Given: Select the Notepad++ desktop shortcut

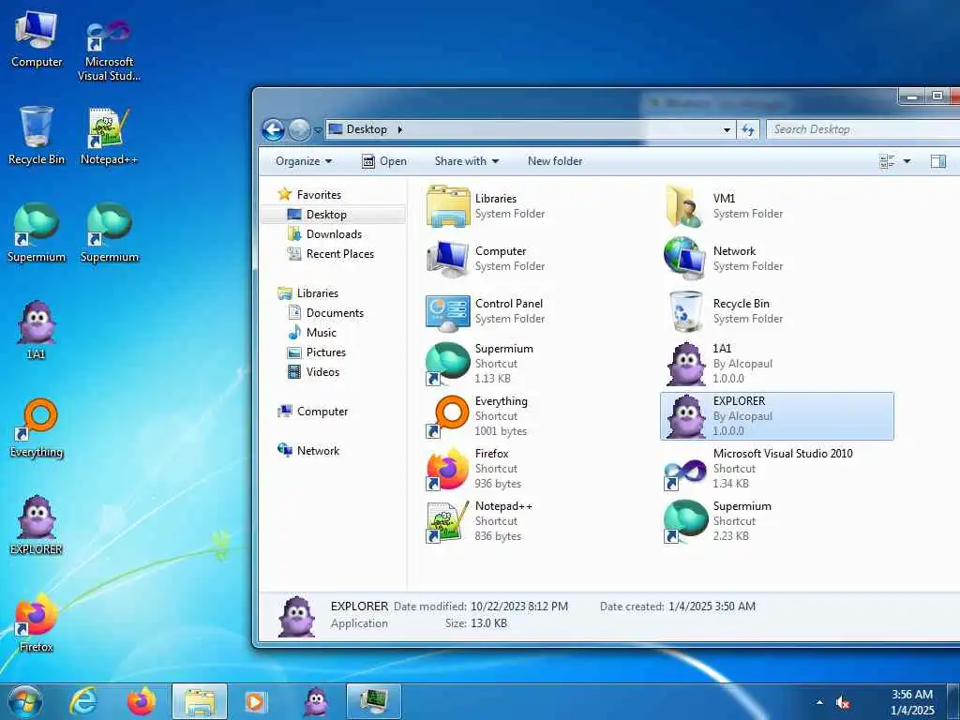Looking at the screenshot, I should coord(109,137).
